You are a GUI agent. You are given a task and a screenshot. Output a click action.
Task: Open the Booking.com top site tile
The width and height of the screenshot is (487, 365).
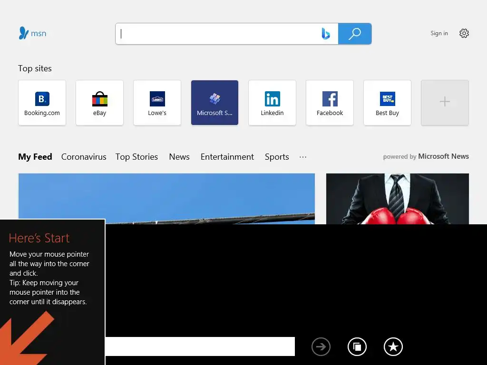(42, 103)
